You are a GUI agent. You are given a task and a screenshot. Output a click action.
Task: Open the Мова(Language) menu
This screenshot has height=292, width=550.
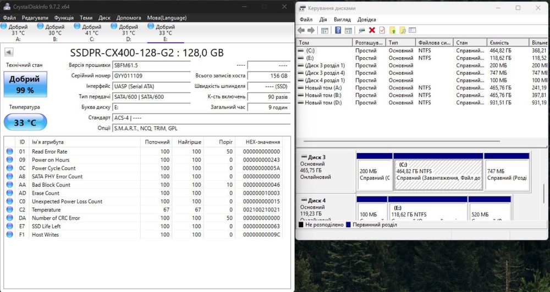click(x=167, y=18)
